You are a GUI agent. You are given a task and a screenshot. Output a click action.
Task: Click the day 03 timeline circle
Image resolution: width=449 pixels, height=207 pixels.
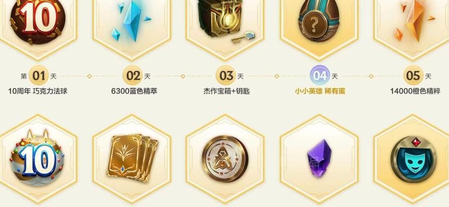point(226,76)
